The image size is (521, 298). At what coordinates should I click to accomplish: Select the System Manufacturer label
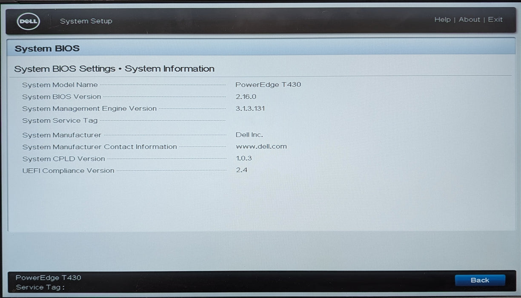click(62, 135)
